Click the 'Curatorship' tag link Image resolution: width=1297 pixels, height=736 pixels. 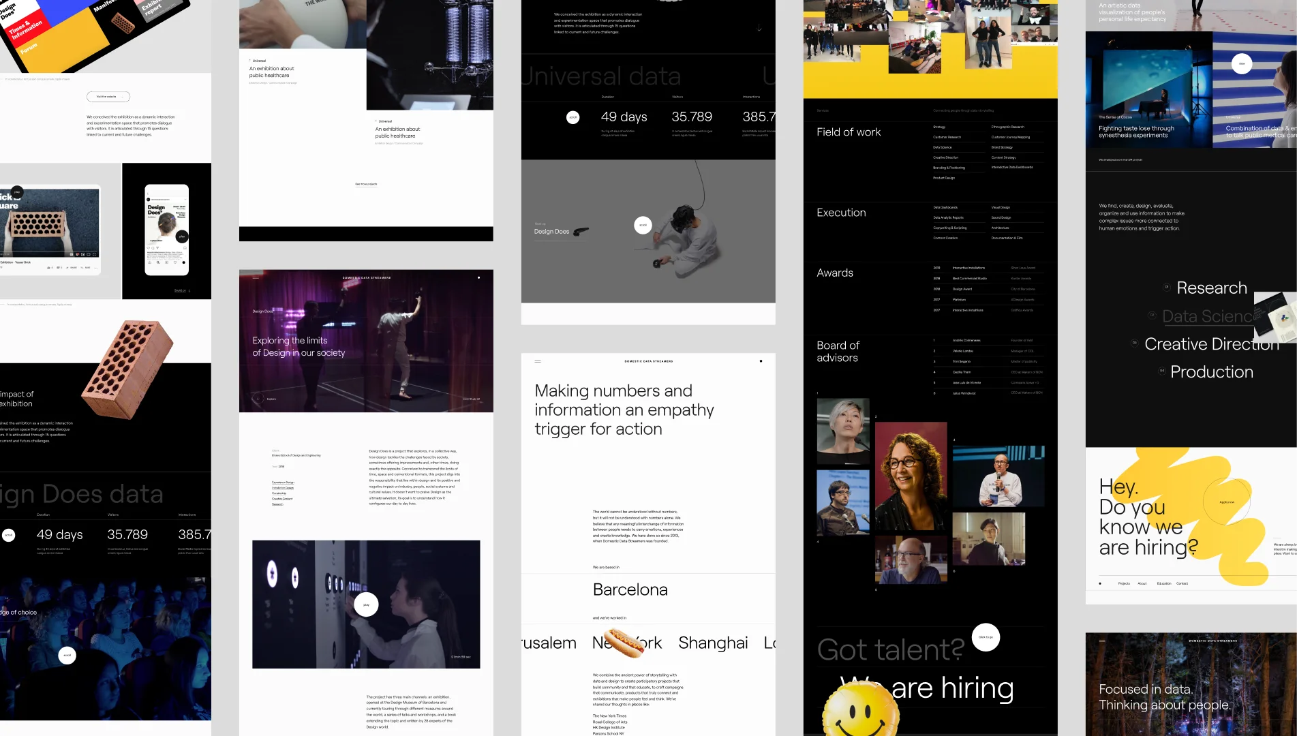point(279,493)
